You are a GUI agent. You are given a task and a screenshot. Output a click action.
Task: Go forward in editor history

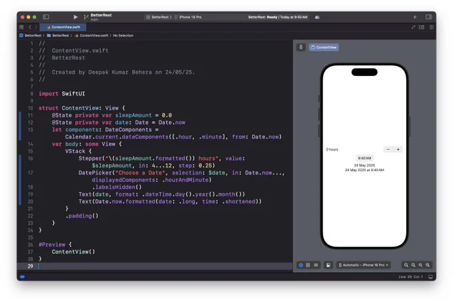point(36,27)
